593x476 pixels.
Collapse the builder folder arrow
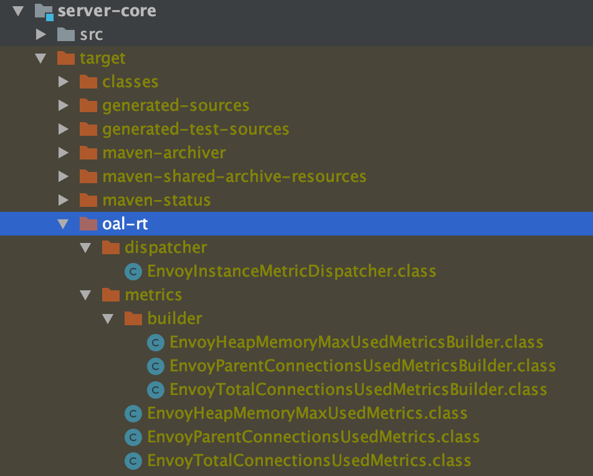tap(108, 319)
